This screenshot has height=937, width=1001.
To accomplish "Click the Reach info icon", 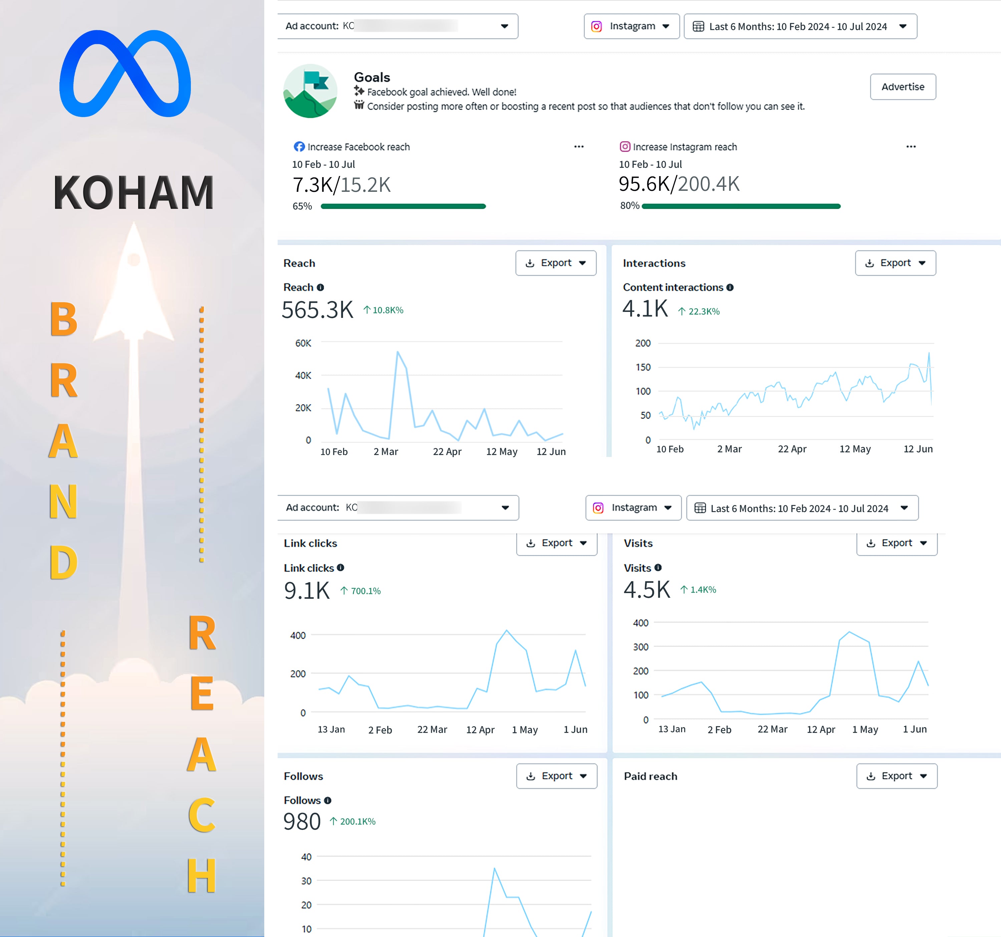I will click(x=320, y=288).
